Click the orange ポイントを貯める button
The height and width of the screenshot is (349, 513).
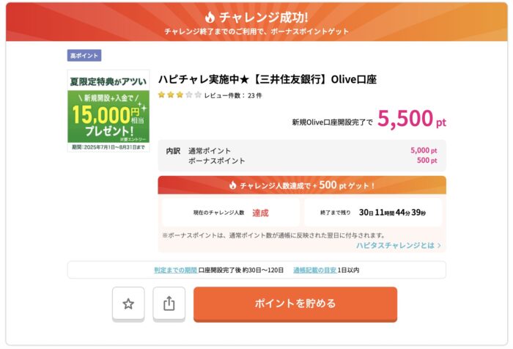pyautogui.click(x=295, y=304)
